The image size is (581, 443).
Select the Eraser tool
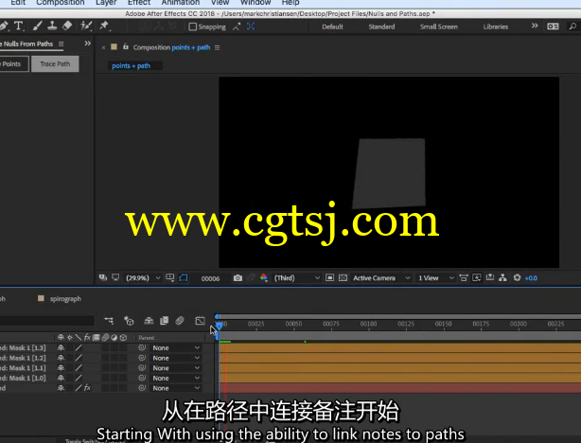click(67, 26)
